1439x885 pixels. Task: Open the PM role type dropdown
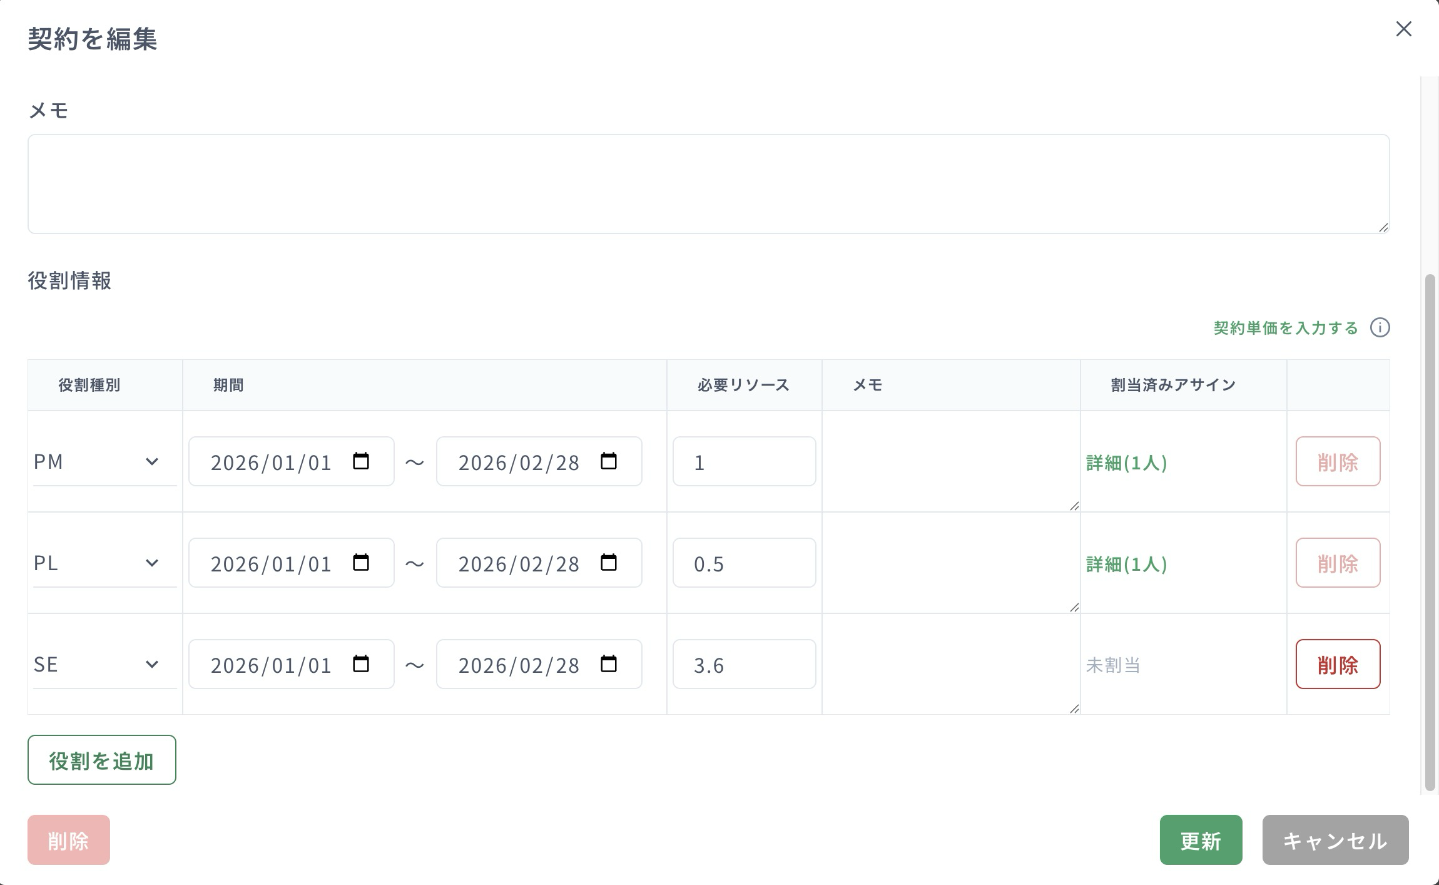coord(104,462)
